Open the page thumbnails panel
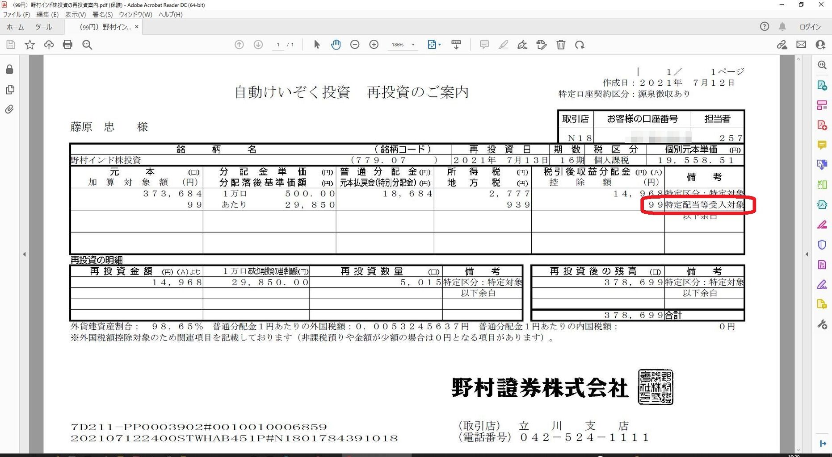Image resolution: width=832 pixels, height=457 pixels. pyautogui.click(x=9, y=90)
